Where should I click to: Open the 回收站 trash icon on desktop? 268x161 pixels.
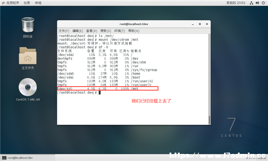click(28, 25)
